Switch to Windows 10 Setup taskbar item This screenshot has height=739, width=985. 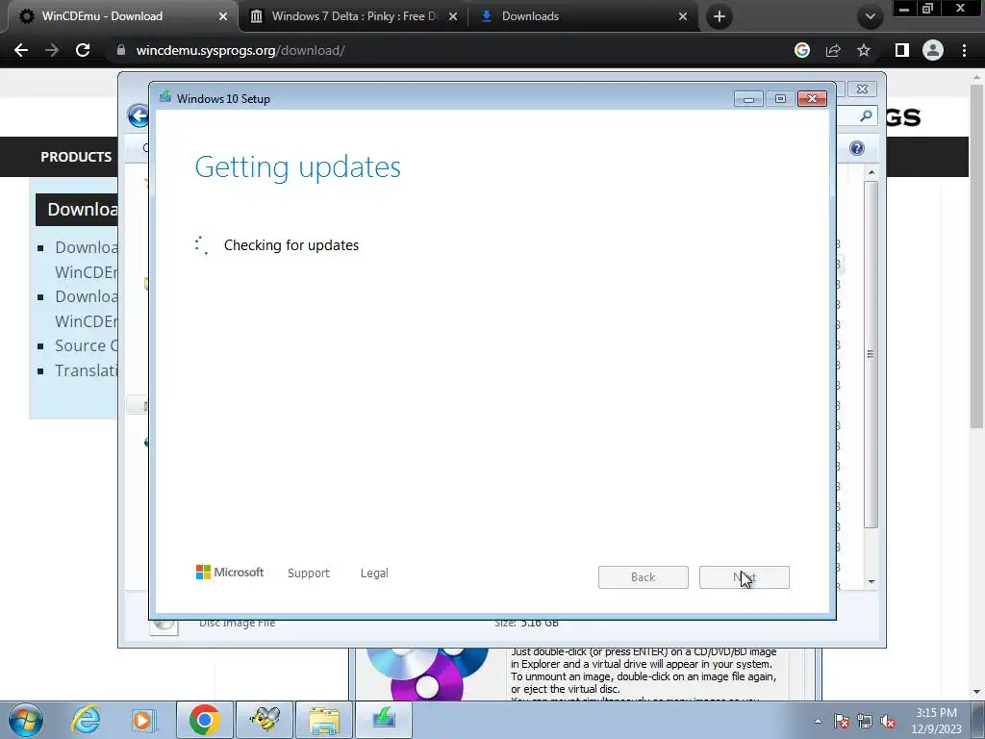[x=384, y=720]
